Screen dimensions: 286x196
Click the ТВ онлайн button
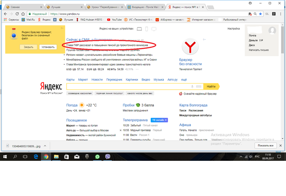(159, 120)
